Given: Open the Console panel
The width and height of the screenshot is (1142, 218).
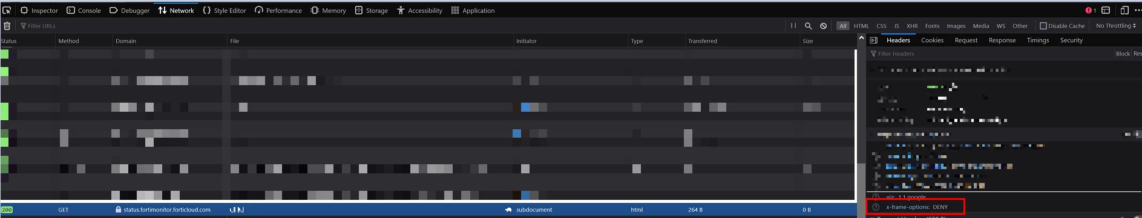Looking at the screenshot, I should point(84,10).
